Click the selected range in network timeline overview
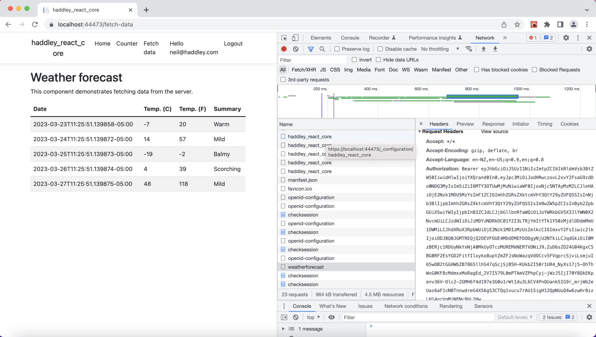596x337 pixels. 482,96
